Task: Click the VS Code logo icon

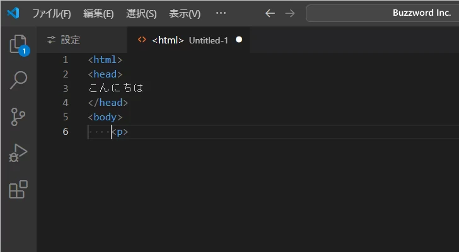Action: coord(13,13)
